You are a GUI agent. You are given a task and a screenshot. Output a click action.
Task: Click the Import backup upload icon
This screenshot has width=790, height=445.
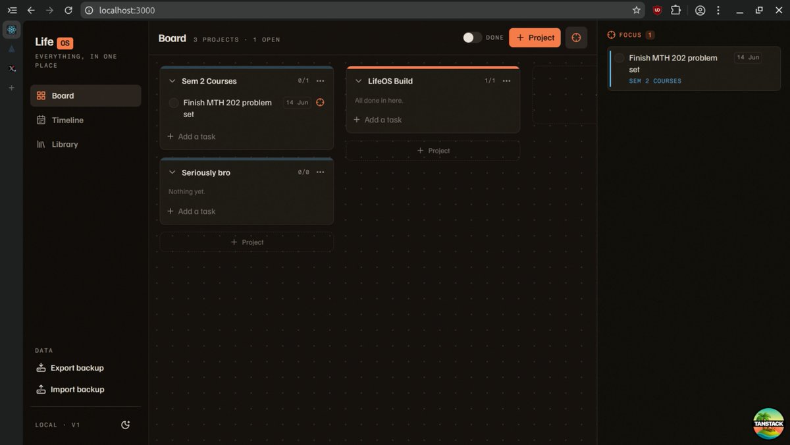[x=41, y=390]
